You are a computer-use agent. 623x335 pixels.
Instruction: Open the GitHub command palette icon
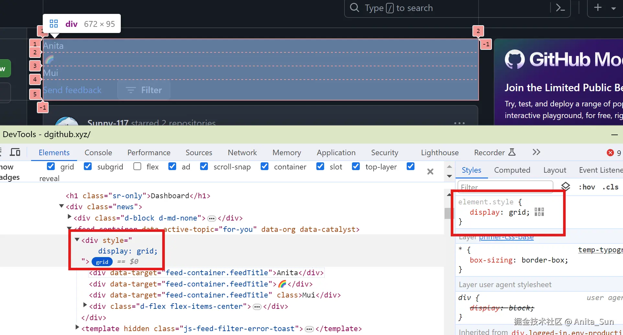click(560, 8)
